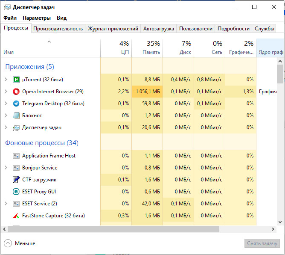The height and width of the screenshot is (255, 285).
Task: Open the Файл menu
Action: pyautogui.click(x=10, y=18)
